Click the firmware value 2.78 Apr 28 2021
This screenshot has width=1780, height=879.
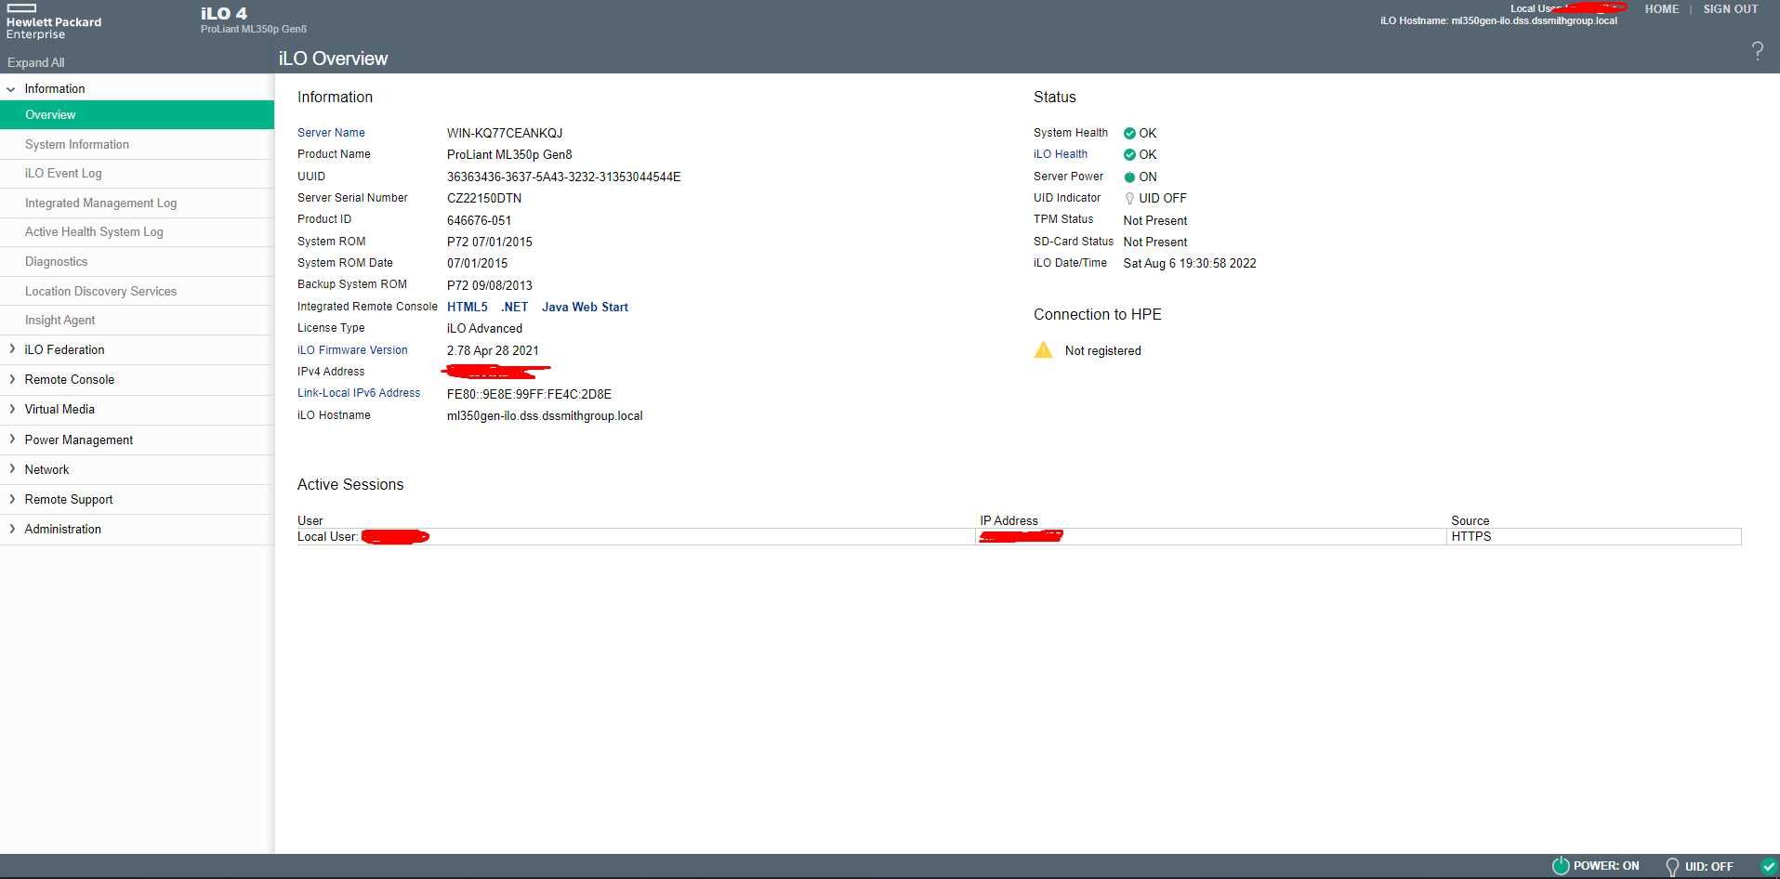point(493,350)
